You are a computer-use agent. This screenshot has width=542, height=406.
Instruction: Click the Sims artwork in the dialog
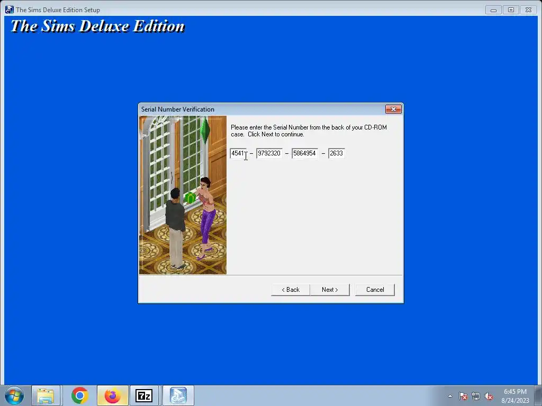click(x=183, y=195)
